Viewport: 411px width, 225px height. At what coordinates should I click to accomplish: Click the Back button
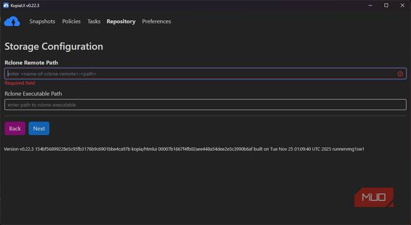click(15, 128)
